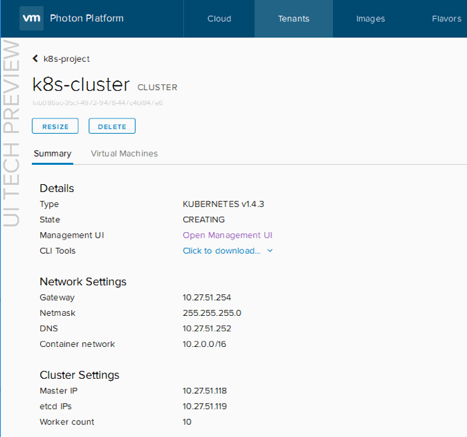This screenshot has width=467, height=437.
Task: Select the DNS value 10.27.51.252
Action: click(207, 328)
